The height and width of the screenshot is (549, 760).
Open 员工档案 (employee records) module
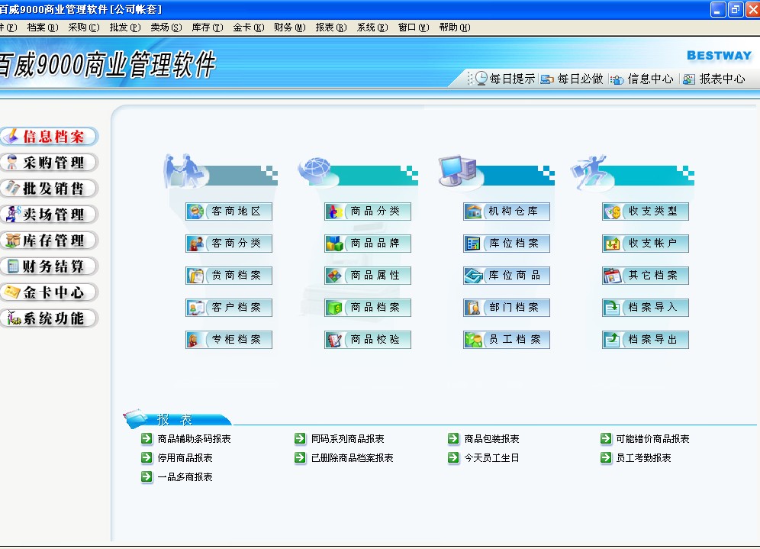[x=507, y=340]
